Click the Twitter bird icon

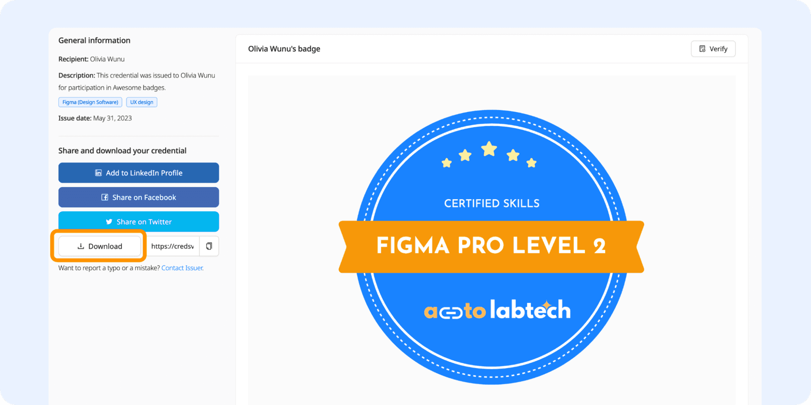tap(109, 222)
